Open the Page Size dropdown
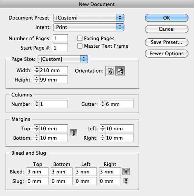 [63, 59]
